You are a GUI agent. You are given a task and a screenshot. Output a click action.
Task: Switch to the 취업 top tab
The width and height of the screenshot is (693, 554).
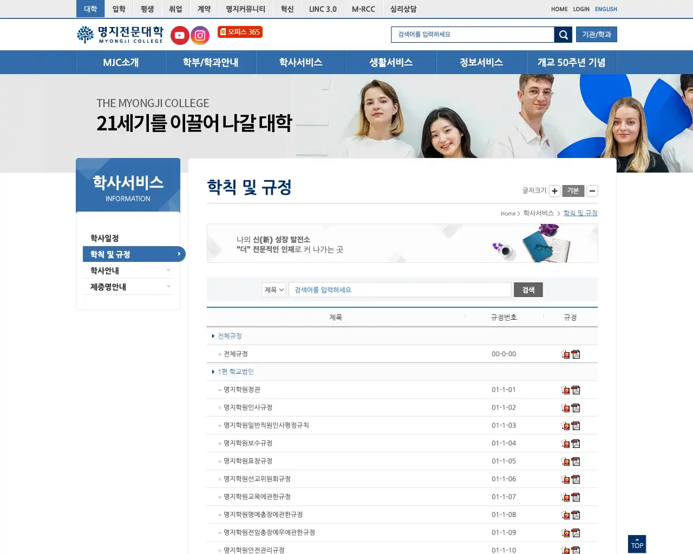(175, 9)
